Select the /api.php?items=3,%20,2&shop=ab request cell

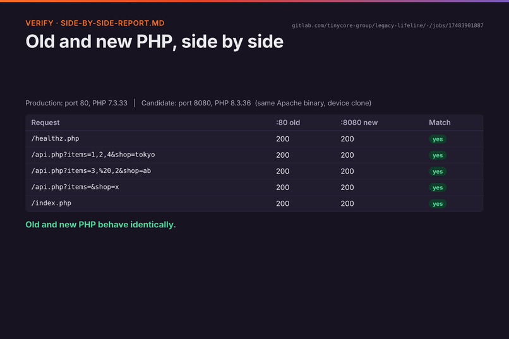[91, 171]
